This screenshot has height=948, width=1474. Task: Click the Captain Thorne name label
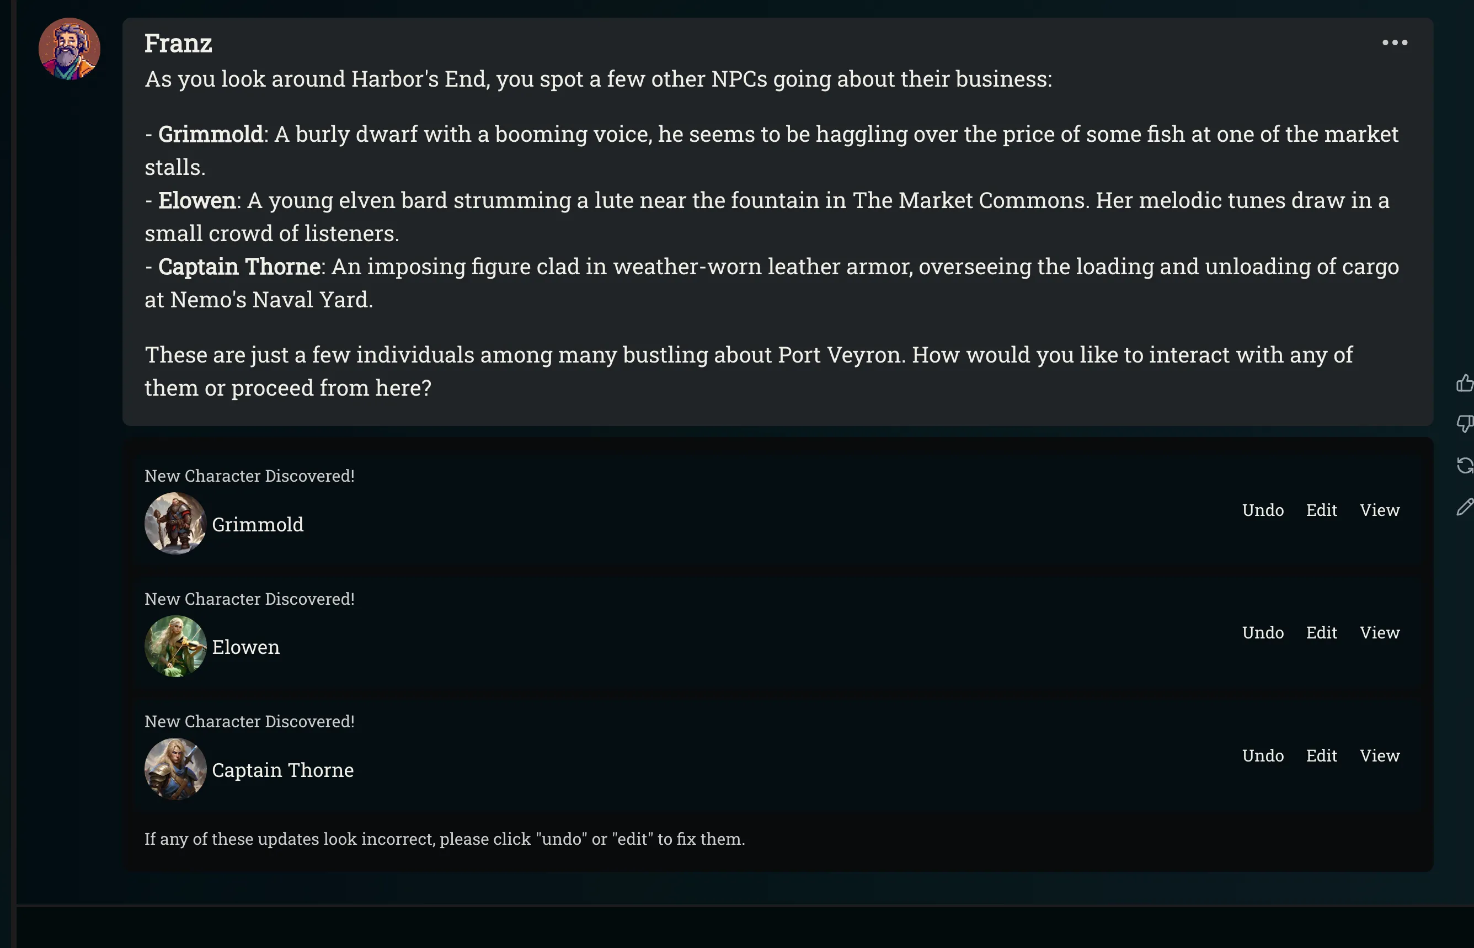coord(283,770)
